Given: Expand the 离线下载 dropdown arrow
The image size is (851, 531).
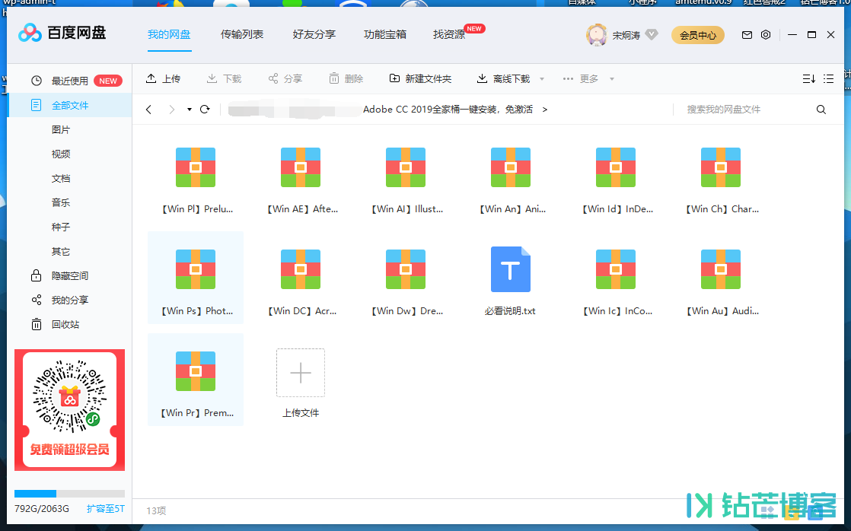Looking at the screenshot, I should click(542, 79).
